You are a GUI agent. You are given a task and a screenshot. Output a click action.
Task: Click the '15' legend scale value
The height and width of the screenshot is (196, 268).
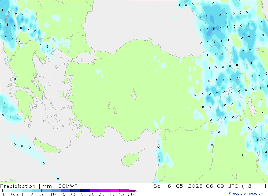[x=63, y=194]
